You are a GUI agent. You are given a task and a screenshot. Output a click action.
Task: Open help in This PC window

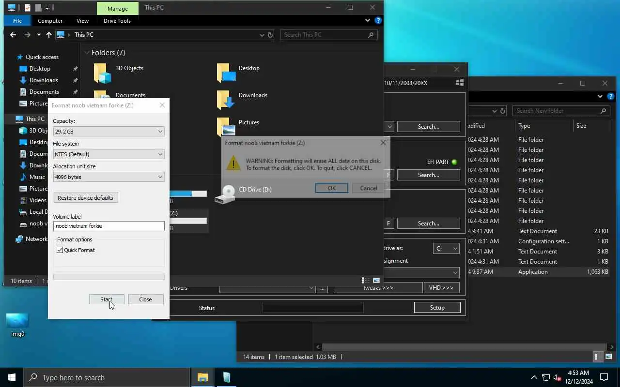coord(378,21)
